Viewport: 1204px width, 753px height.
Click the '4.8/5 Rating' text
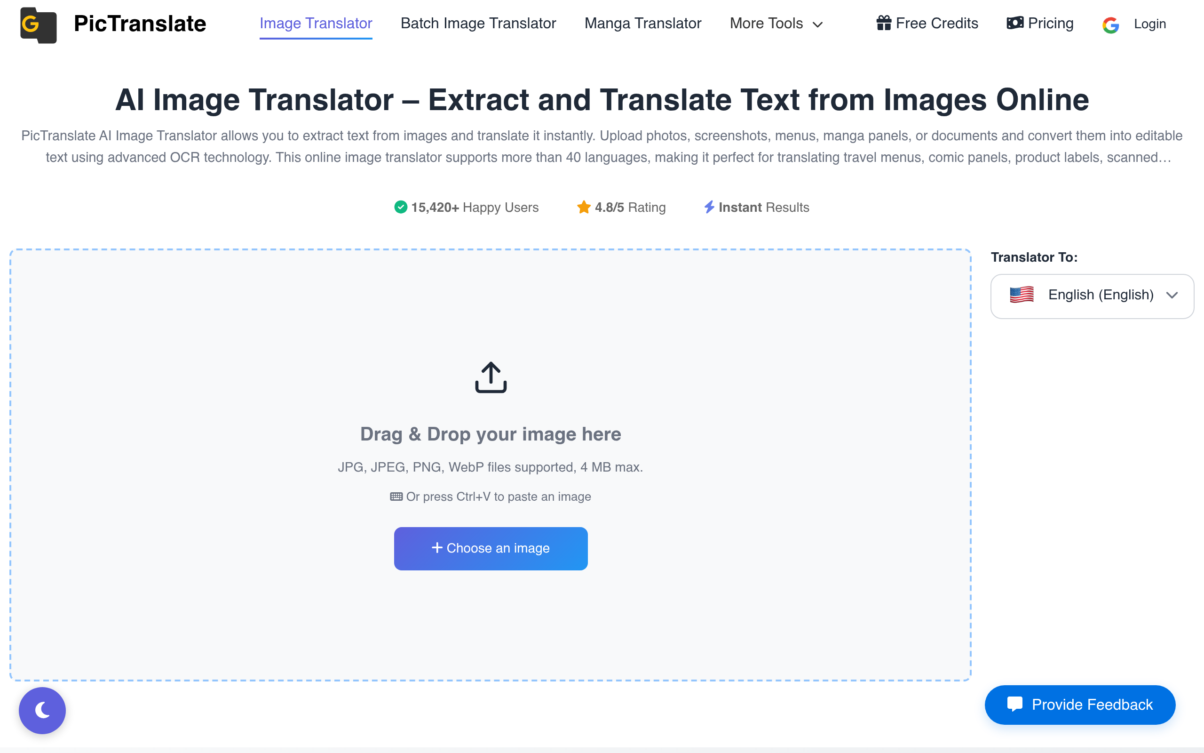pos(630,207)
